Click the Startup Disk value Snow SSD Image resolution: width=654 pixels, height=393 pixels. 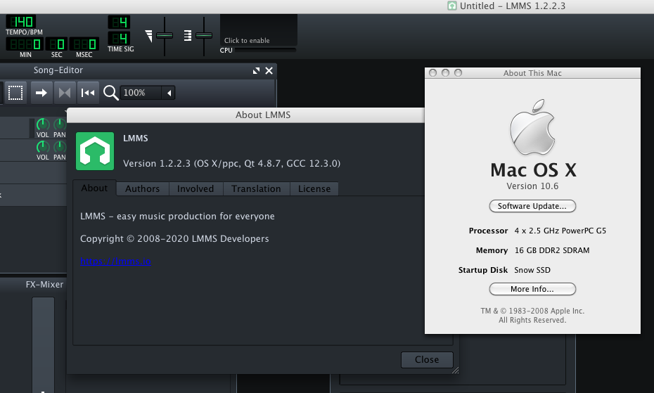tap(532, 270)
